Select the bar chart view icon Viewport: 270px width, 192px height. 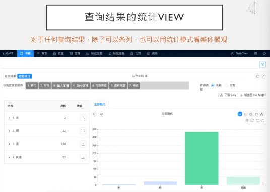tap(240, 114)
